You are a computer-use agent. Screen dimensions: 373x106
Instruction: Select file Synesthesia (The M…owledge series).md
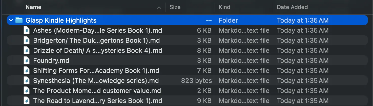96,81
